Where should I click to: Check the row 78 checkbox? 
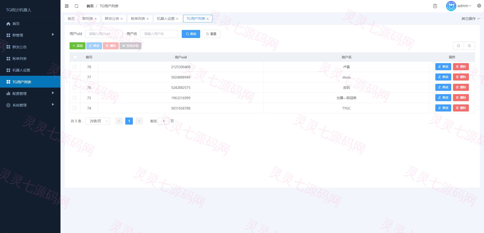click(x=75, y=67)
